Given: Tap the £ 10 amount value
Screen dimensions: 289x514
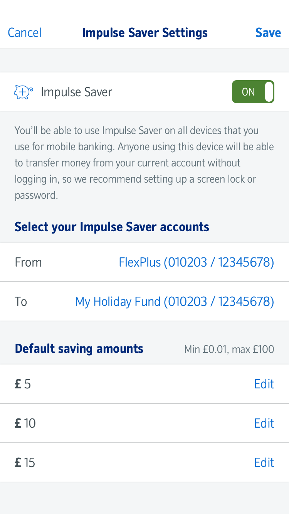Looking at the screenshot, I should pyautogui.click(x=25, y=423).
